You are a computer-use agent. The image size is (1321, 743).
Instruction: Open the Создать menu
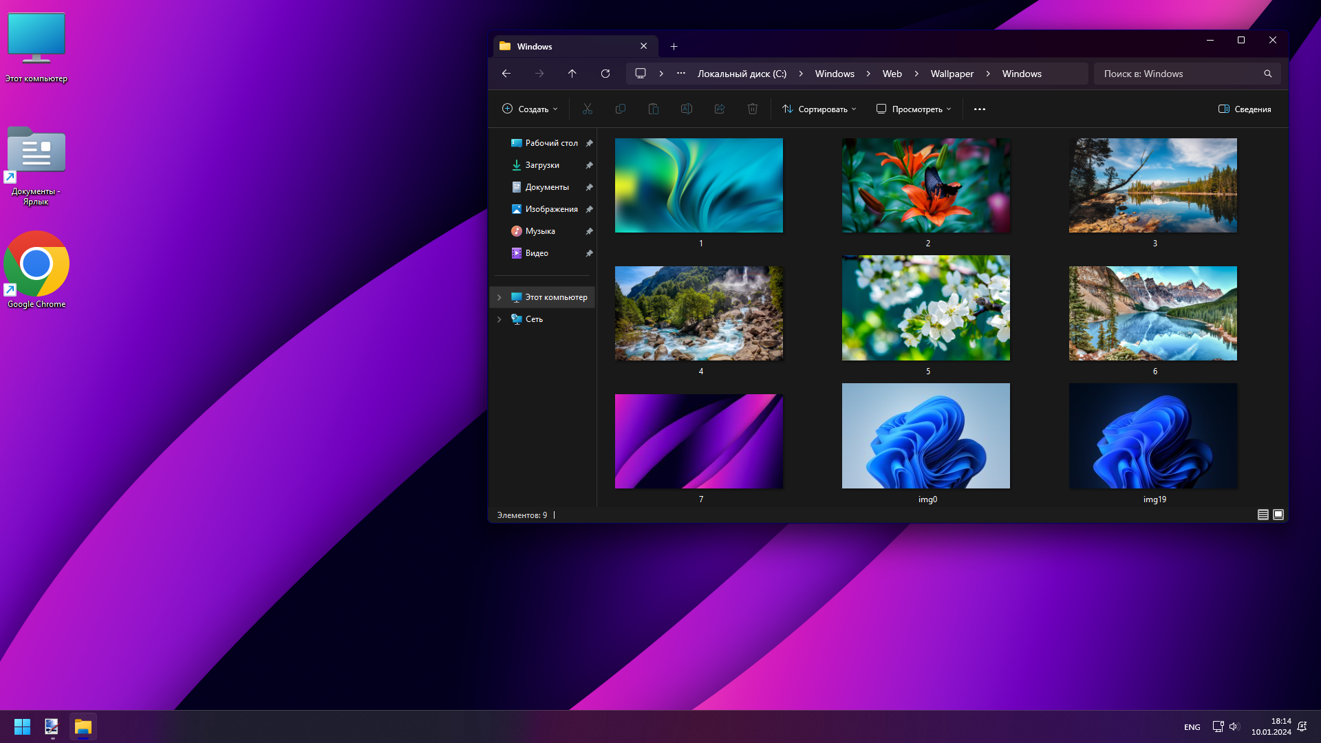tap(530, 109)
